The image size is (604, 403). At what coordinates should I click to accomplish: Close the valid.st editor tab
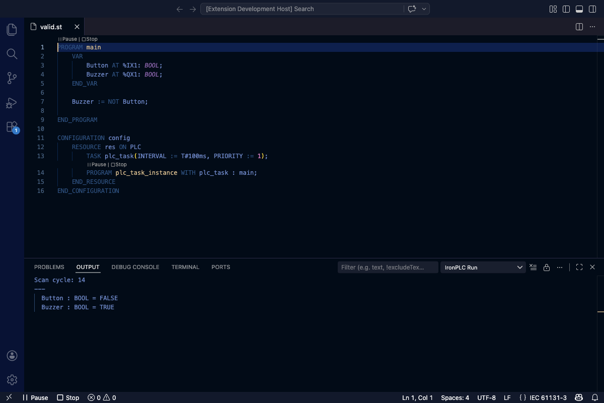coord(77,27)
